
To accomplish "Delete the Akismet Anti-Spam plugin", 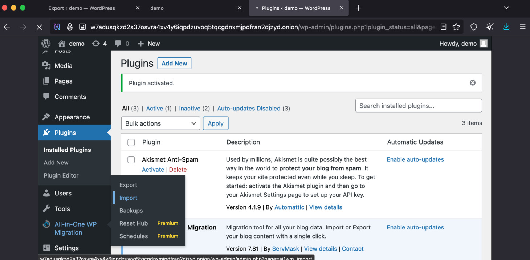I will pos(178,170).
